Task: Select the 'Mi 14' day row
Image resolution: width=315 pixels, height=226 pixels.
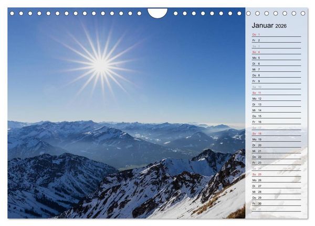Action: click(277, 110)
